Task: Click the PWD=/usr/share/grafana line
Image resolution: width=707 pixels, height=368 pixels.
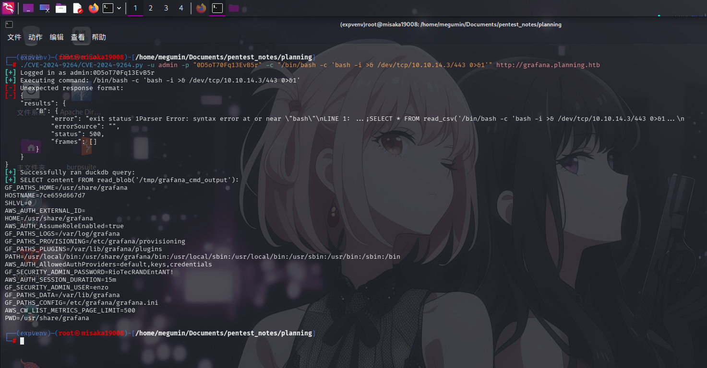Action: (47, 318)
